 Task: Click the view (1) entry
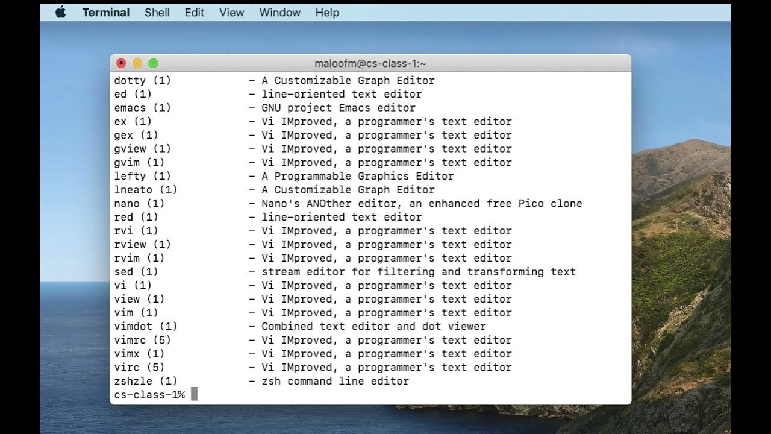click(139, 299)
